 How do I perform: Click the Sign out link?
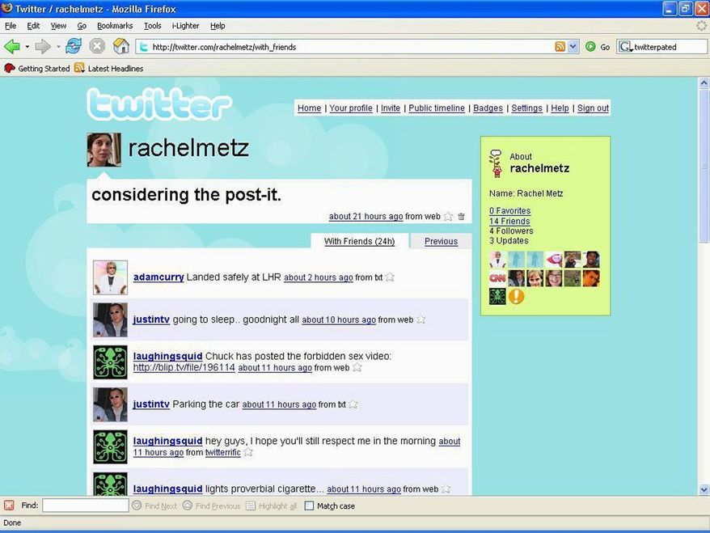[593, 108]
